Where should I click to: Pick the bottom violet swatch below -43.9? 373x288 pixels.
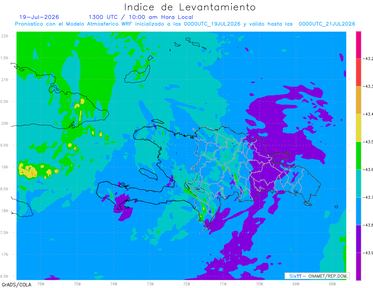coord(358,267)
